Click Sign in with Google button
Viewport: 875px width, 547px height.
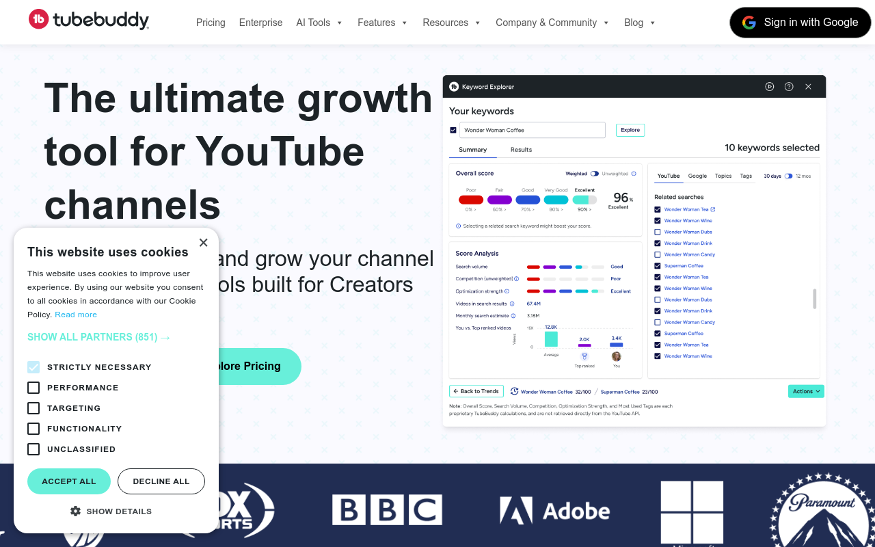(x=800, y=23)
